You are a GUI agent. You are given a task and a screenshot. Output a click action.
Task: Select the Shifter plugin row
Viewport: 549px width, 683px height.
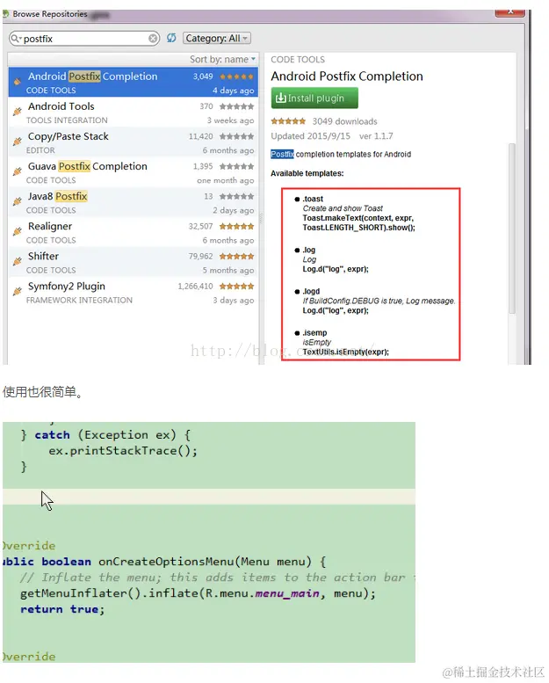coord(134,263)
